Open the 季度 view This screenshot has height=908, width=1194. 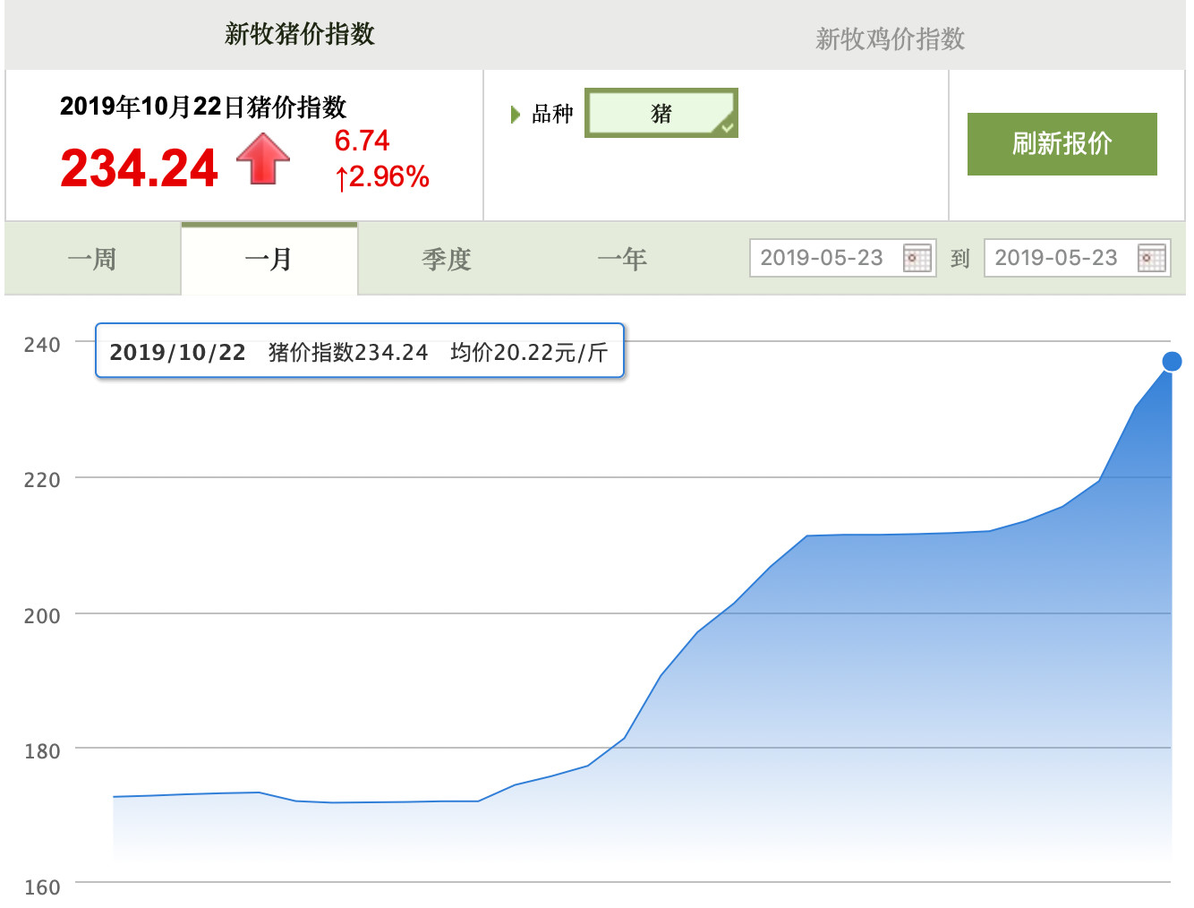447,259
